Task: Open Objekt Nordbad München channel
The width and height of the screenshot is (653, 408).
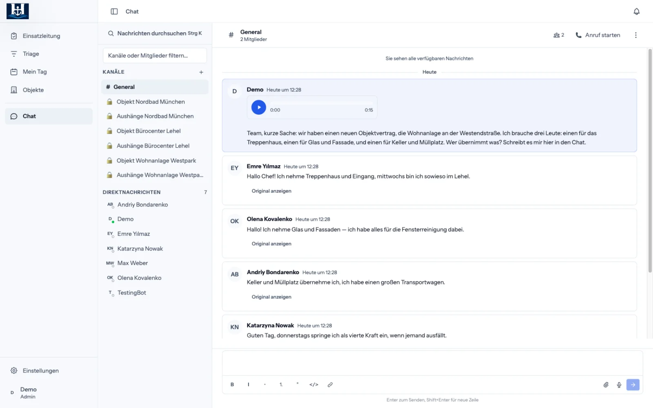Action: point(155,102)
